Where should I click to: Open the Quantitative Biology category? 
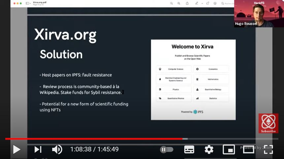click(211, 89)
